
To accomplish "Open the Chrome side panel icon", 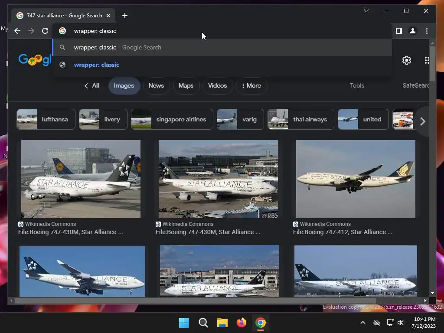I will [x=399, y=31].
